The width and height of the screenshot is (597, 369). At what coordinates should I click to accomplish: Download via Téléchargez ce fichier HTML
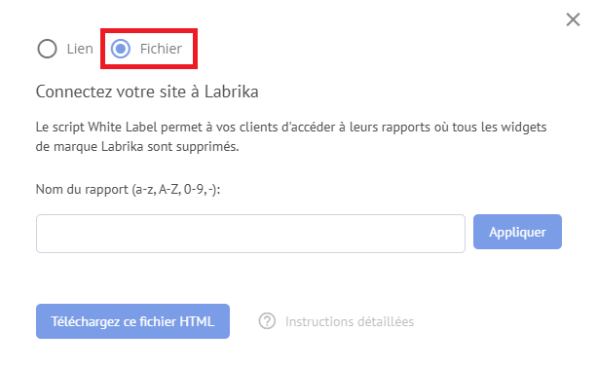[132, 321]
